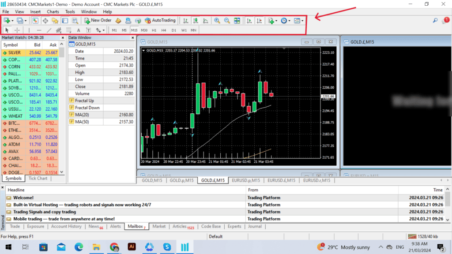Open the Welcome! mailbox message
This screenshot has width=452, height=254.
(x=23, y=198)
